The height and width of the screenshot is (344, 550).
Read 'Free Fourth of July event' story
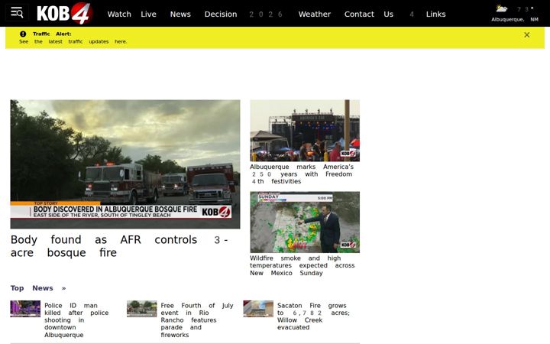tap(197, 320)
